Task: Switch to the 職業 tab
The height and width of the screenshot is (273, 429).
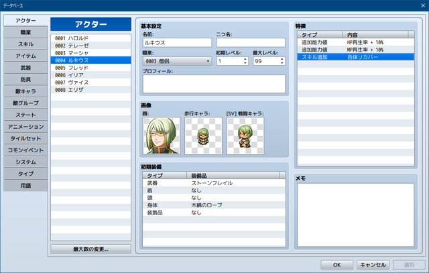Action: (x=25, y=32)
